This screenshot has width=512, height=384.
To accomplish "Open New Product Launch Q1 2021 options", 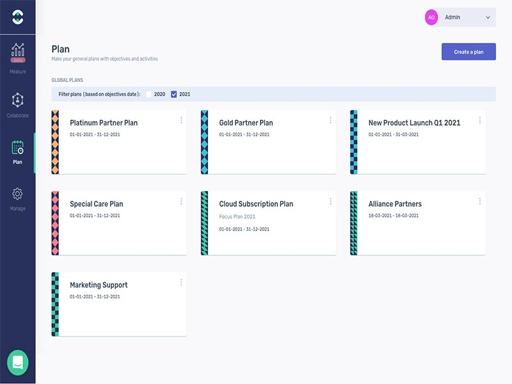I will 480,120.
